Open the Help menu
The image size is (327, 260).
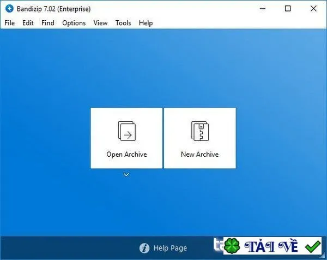click(146, 23)
